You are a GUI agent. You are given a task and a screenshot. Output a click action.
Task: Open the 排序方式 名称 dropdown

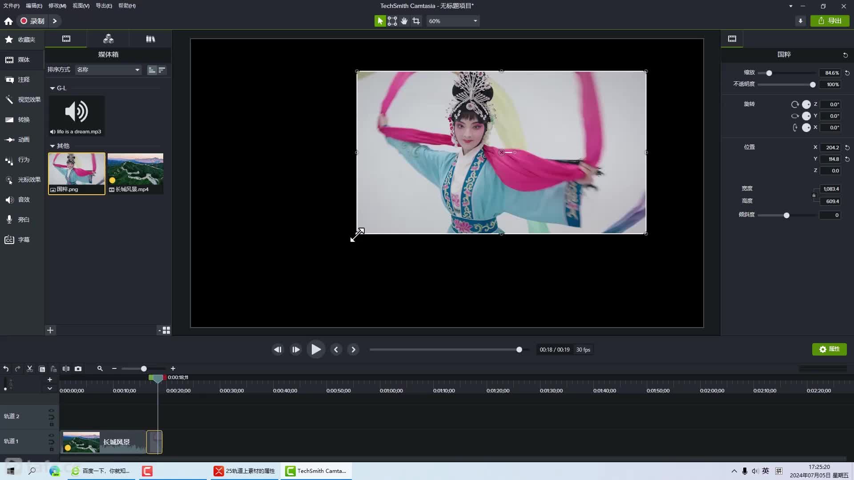click(x=108, y=70)
